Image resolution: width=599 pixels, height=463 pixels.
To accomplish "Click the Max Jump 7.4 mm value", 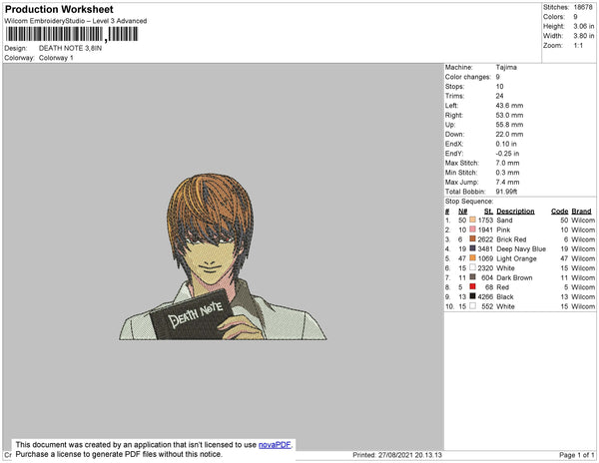I will 507,182.
